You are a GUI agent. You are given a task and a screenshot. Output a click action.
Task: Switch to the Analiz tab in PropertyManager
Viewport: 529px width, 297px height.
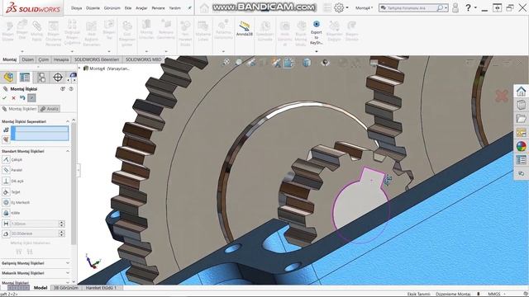coord(50,109)
